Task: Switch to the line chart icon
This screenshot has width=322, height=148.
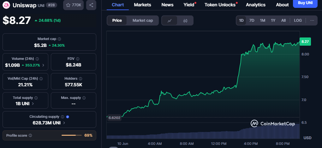Action: point(170,20)
